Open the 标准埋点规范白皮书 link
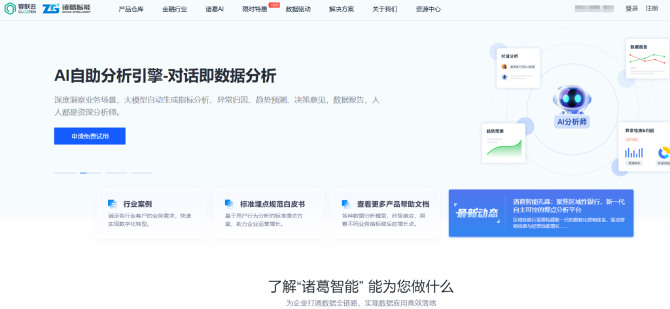The height and width of the screenshot is (309, 670). point(273,204)
